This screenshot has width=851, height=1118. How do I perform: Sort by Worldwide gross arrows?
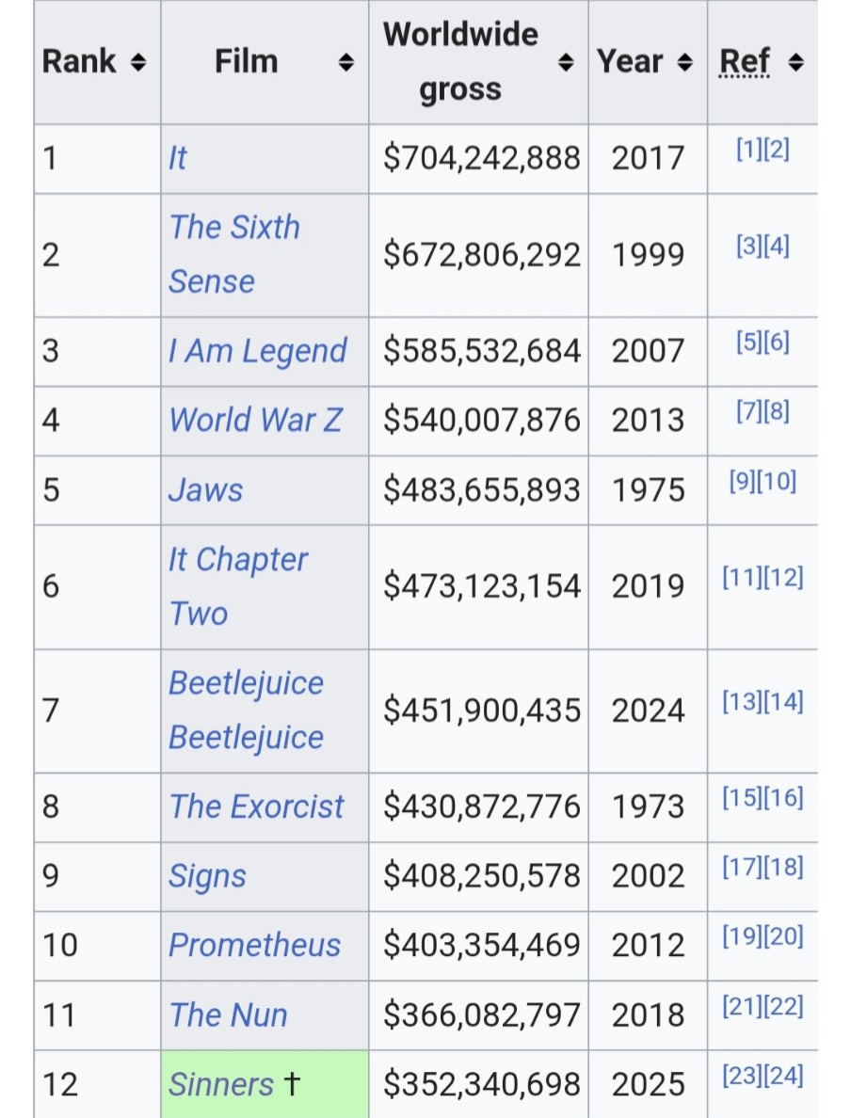click(566, 63)
